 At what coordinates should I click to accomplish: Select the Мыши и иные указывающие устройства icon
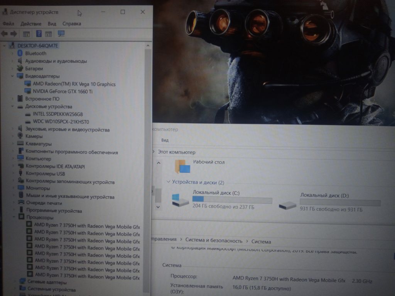21,195
